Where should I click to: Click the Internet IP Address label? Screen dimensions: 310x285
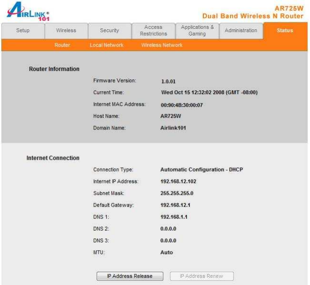(x=116, y=181)
